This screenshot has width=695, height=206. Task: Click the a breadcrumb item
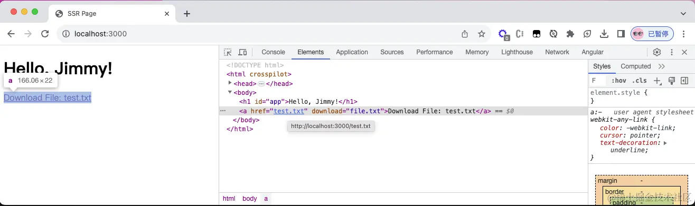click(266, 199)
